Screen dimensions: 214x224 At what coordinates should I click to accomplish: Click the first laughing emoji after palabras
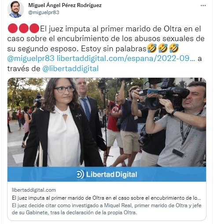pyautogui.click(x=152, y=48)
